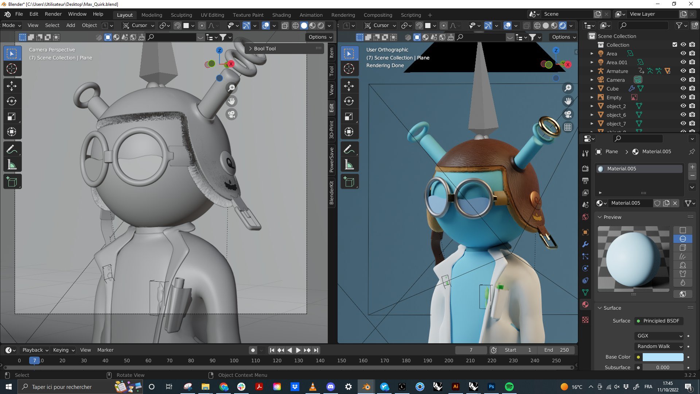Select the Rotate tool in left viewport
The width and height of the screenshot is (700, 394).
[12, 101]
